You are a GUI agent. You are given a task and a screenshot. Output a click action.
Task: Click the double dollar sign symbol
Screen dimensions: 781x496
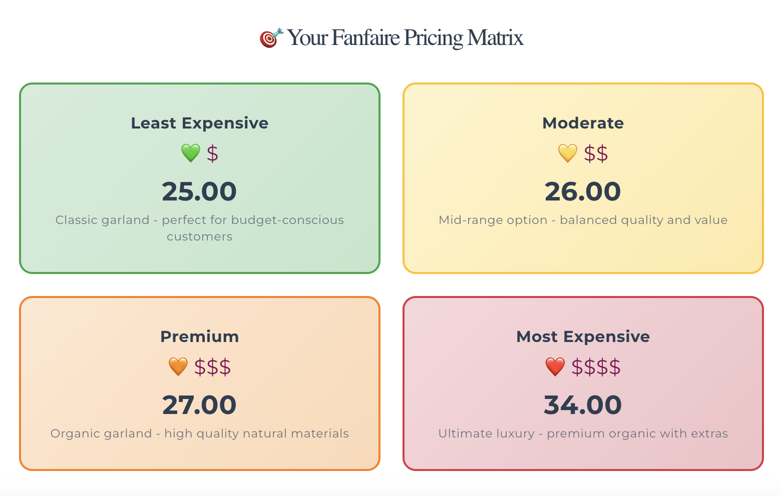[596, 153]
